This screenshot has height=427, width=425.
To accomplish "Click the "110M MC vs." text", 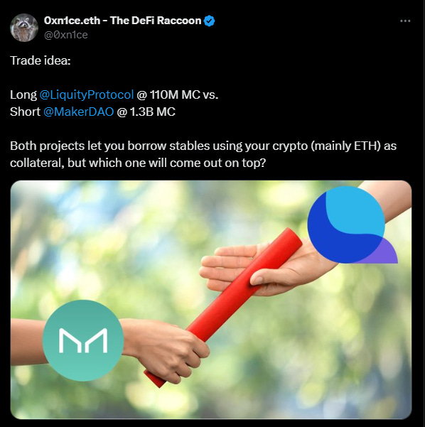I will pyautogui.click(x=184, y=94).
